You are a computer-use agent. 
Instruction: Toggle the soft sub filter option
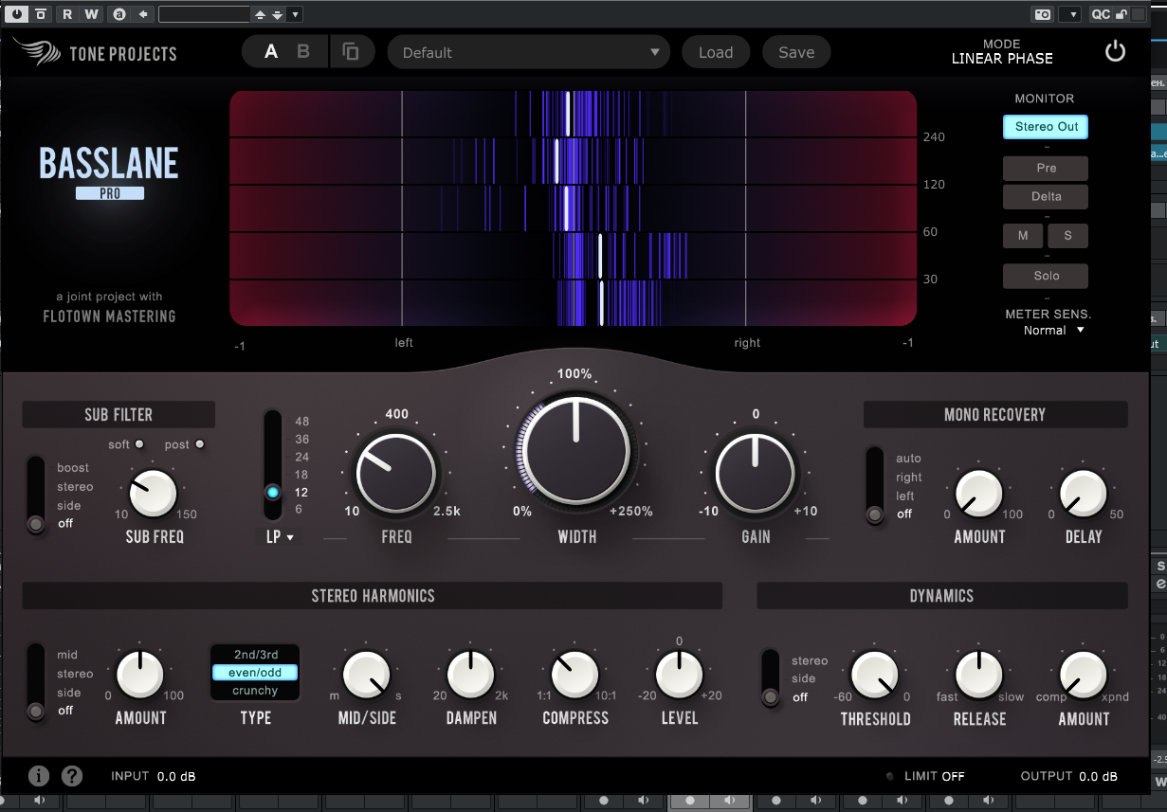click(139, 444)
